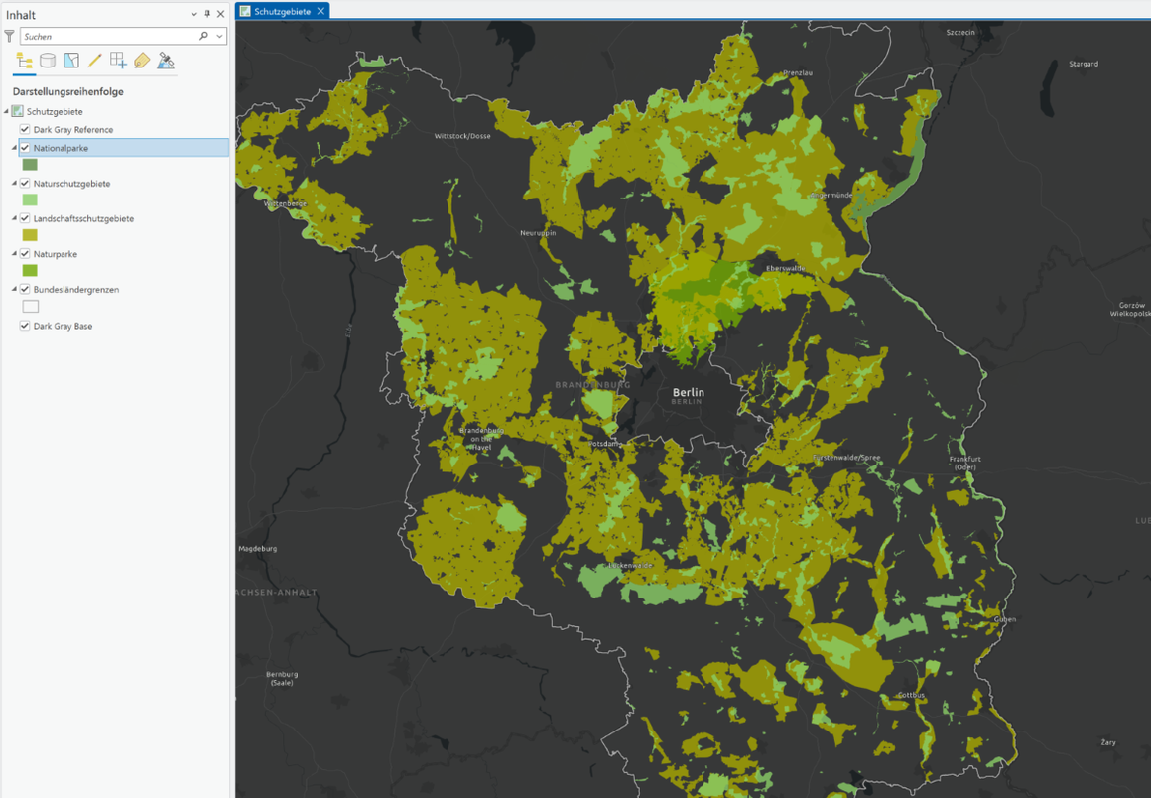Collapse Naturschutzgebiete layer legend
This screenshot has width=1151, height=798.
coord(14,183)
